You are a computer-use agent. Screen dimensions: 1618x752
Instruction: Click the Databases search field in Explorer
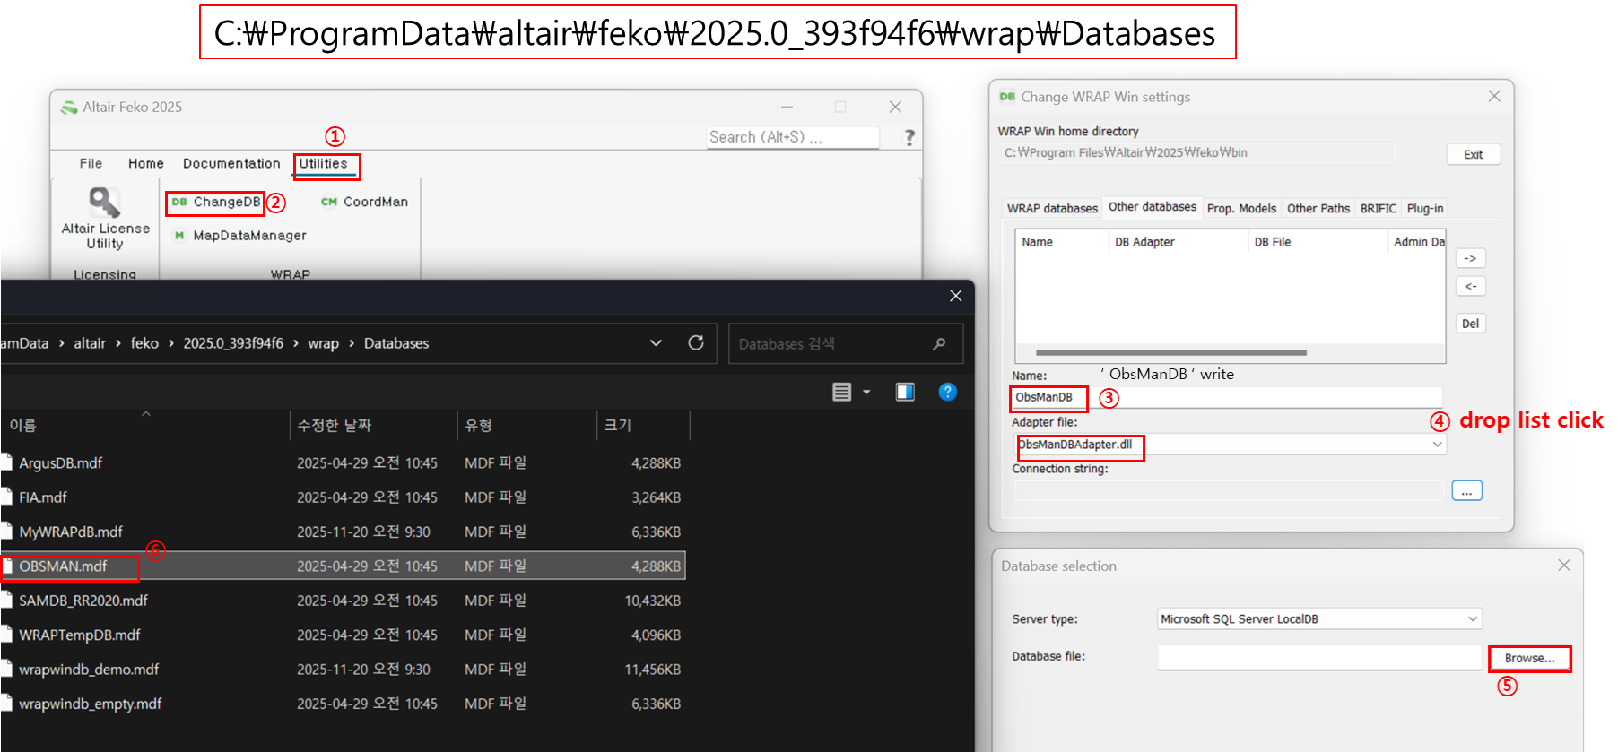pos(846,343)
